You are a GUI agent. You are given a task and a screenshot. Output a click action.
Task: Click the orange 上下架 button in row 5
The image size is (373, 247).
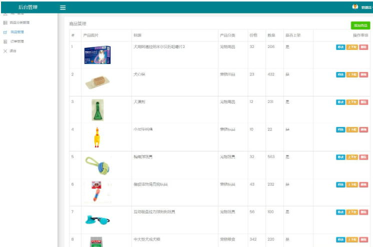(x=352, y=157)
